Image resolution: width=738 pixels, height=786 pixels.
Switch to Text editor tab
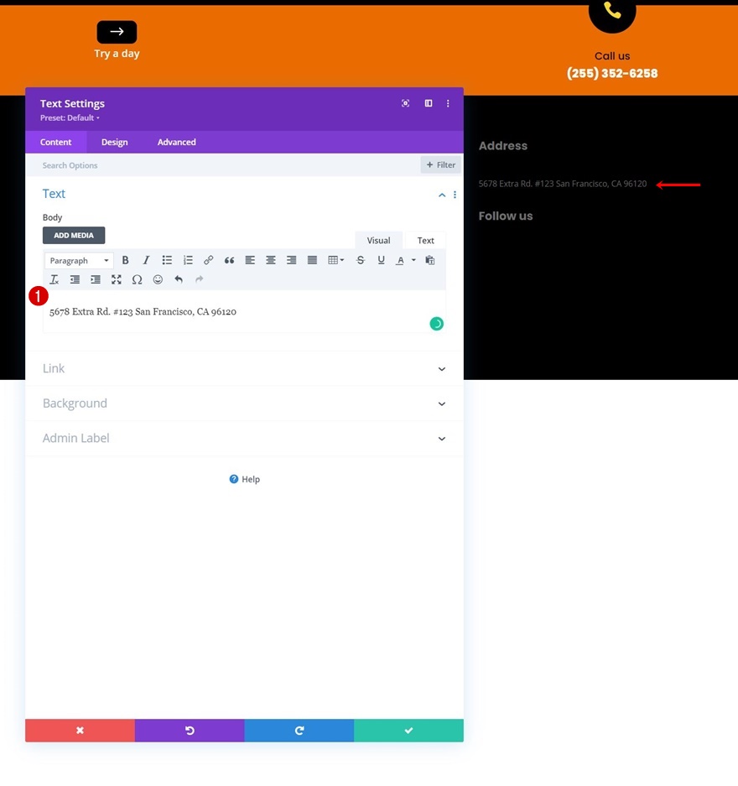tap(425, 240)
